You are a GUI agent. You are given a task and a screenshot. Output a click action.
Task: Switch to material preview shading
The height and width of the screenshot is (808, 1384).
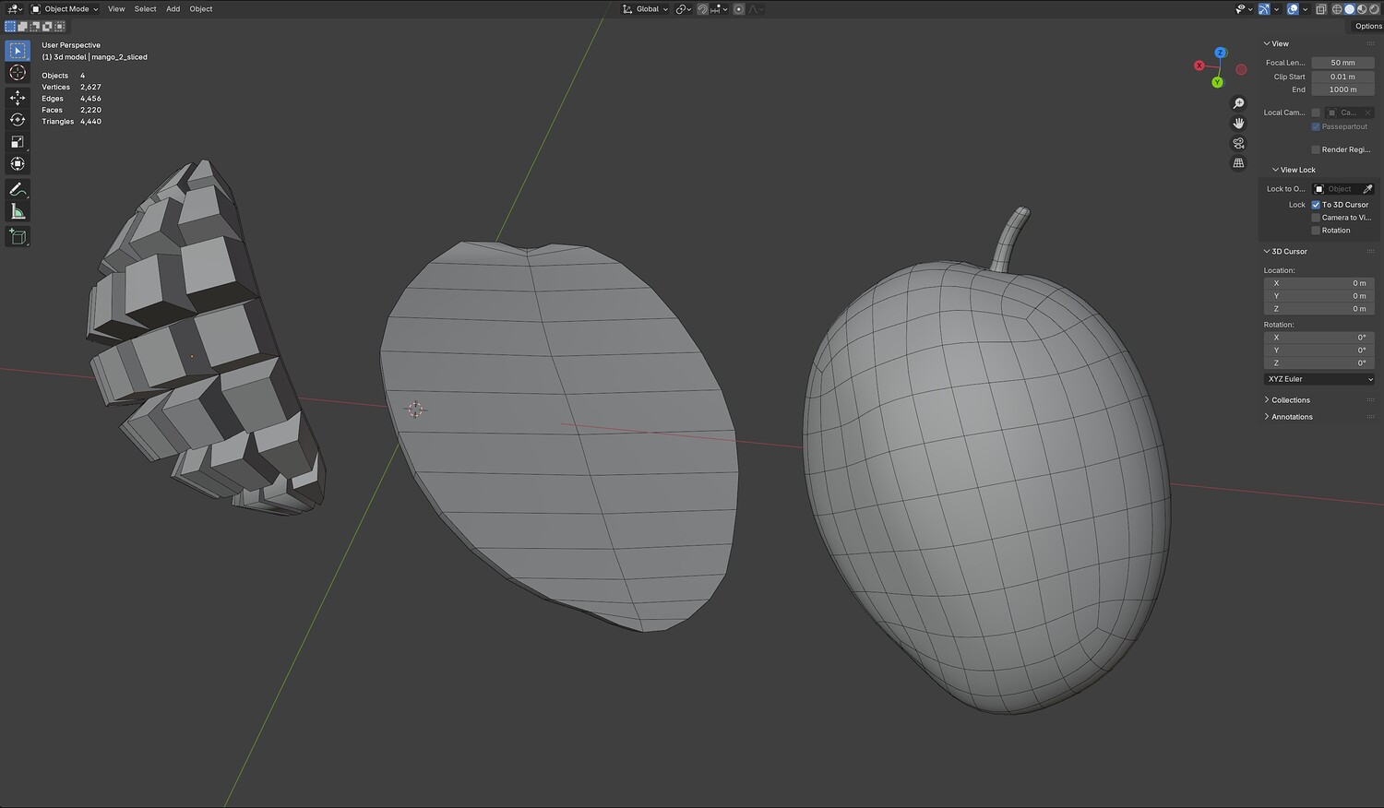tap(1361, 9)
